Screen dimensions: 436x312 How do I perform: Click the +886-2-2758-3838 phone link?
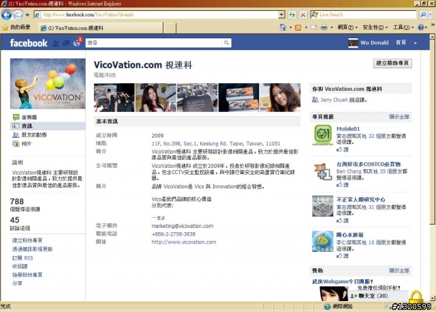pyautogui.click(x=174, y=234)
